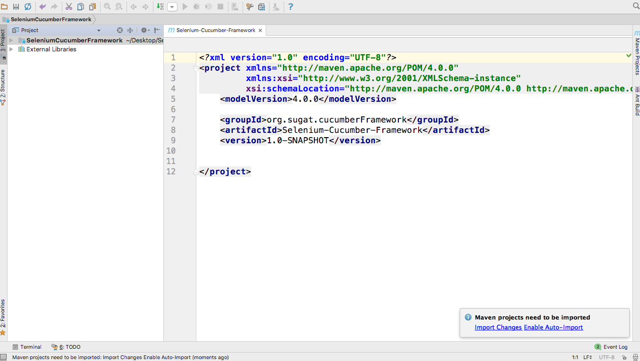Click the Save All floppy icon
640x361 pixels.
(x=16, y=7)
